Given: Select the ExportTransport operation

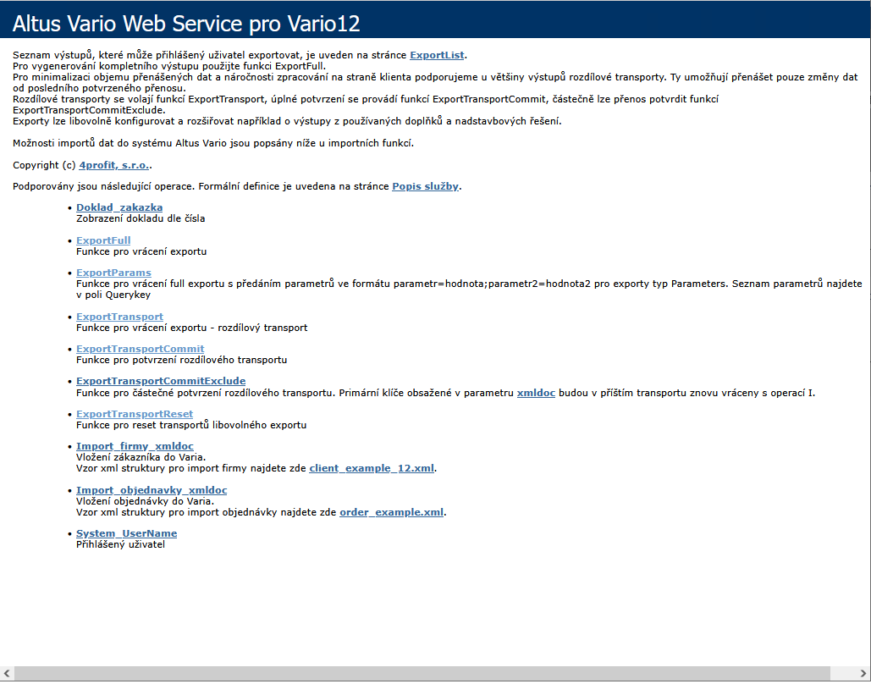Looking at the screenshot, I should pos(119,316).
